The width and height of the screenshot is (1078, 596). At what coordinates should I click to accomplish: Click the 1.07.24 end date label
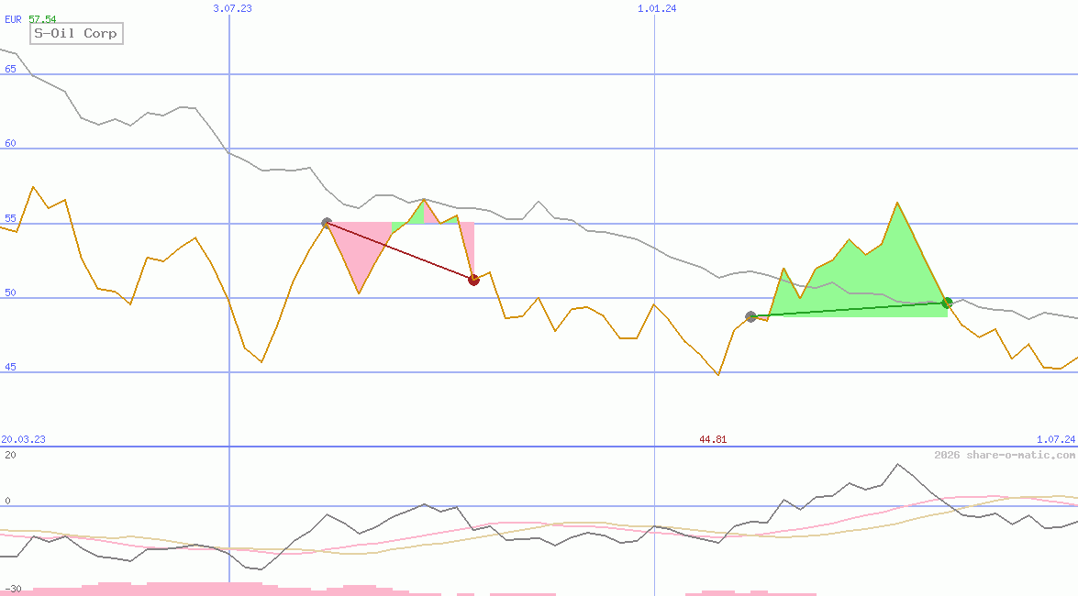1055,439
